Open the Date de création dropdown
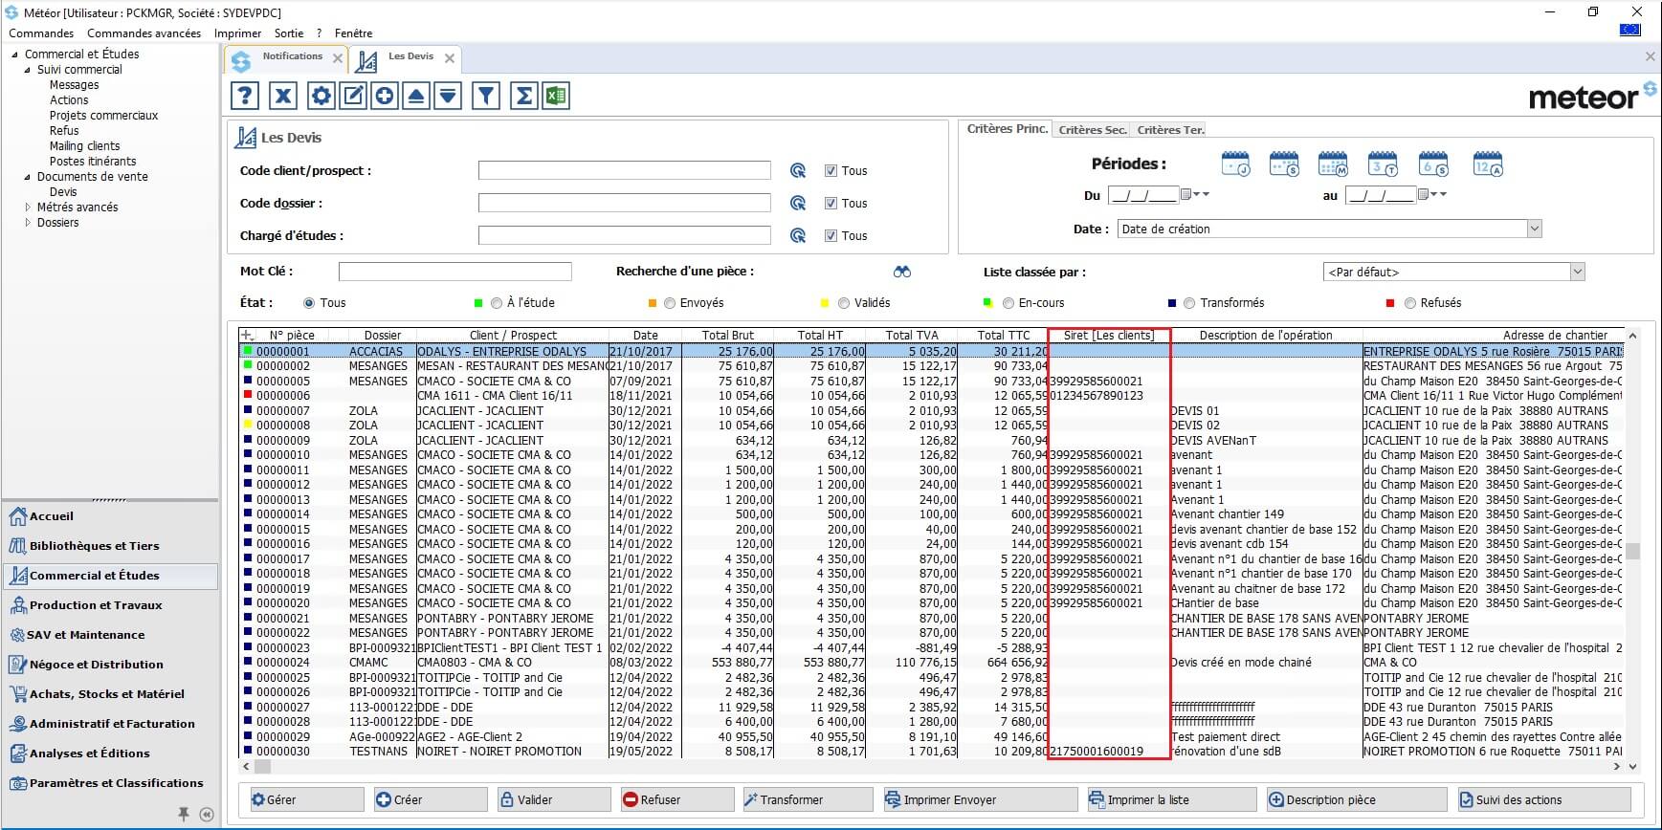Viewport: 1662px width, 830px height. [x=1534, y=229]
